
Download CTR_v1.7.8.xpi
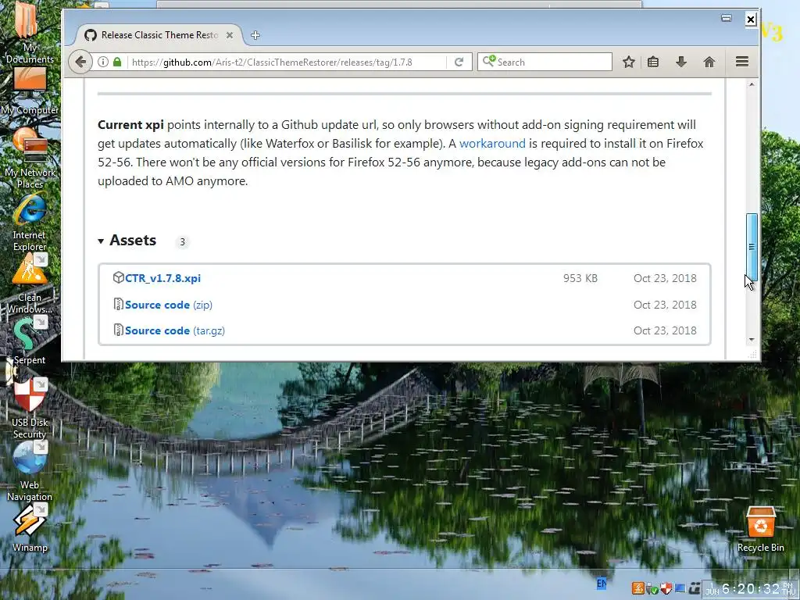click(162, 278)
